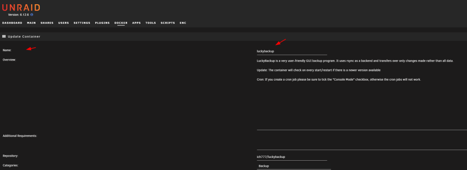This screenshot has height=170, width=467.
Task: Select the Docker tab
Action: click(121, 23)
